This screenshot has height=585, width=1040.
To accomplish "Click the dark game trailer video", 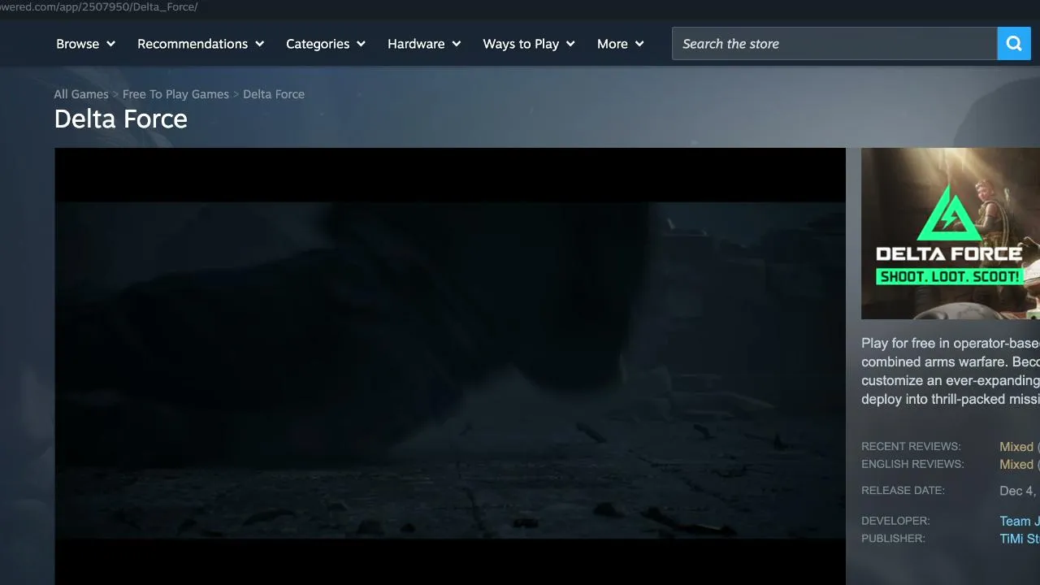I will pos(450,366).
